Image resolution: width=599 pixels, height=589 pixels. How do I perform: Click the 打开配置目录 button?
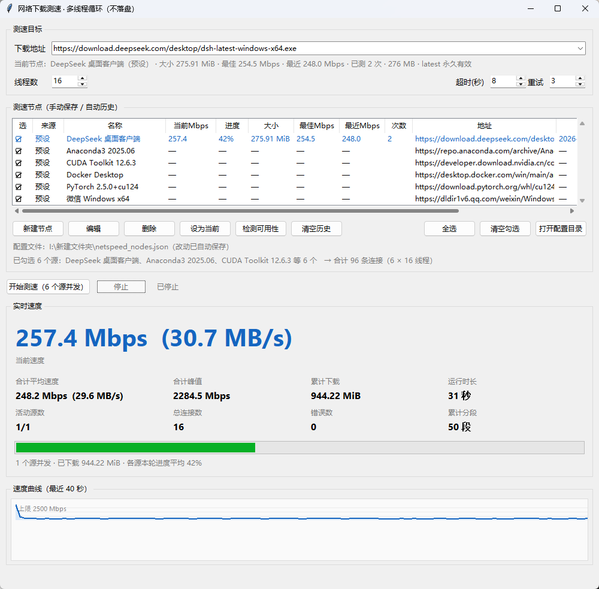pos(561,228)
